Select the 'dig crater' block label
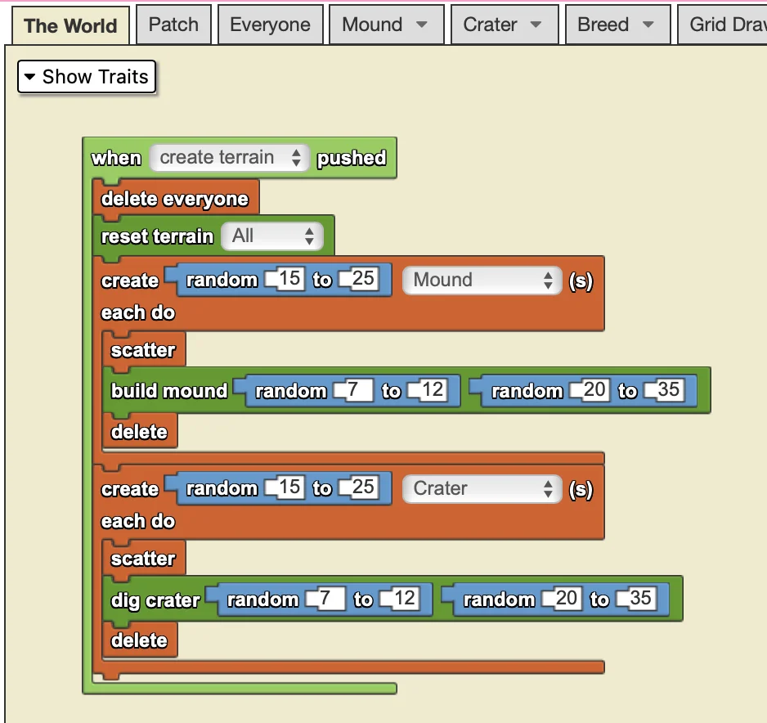This screenshot has height=723, width=767. pos(155,600)
